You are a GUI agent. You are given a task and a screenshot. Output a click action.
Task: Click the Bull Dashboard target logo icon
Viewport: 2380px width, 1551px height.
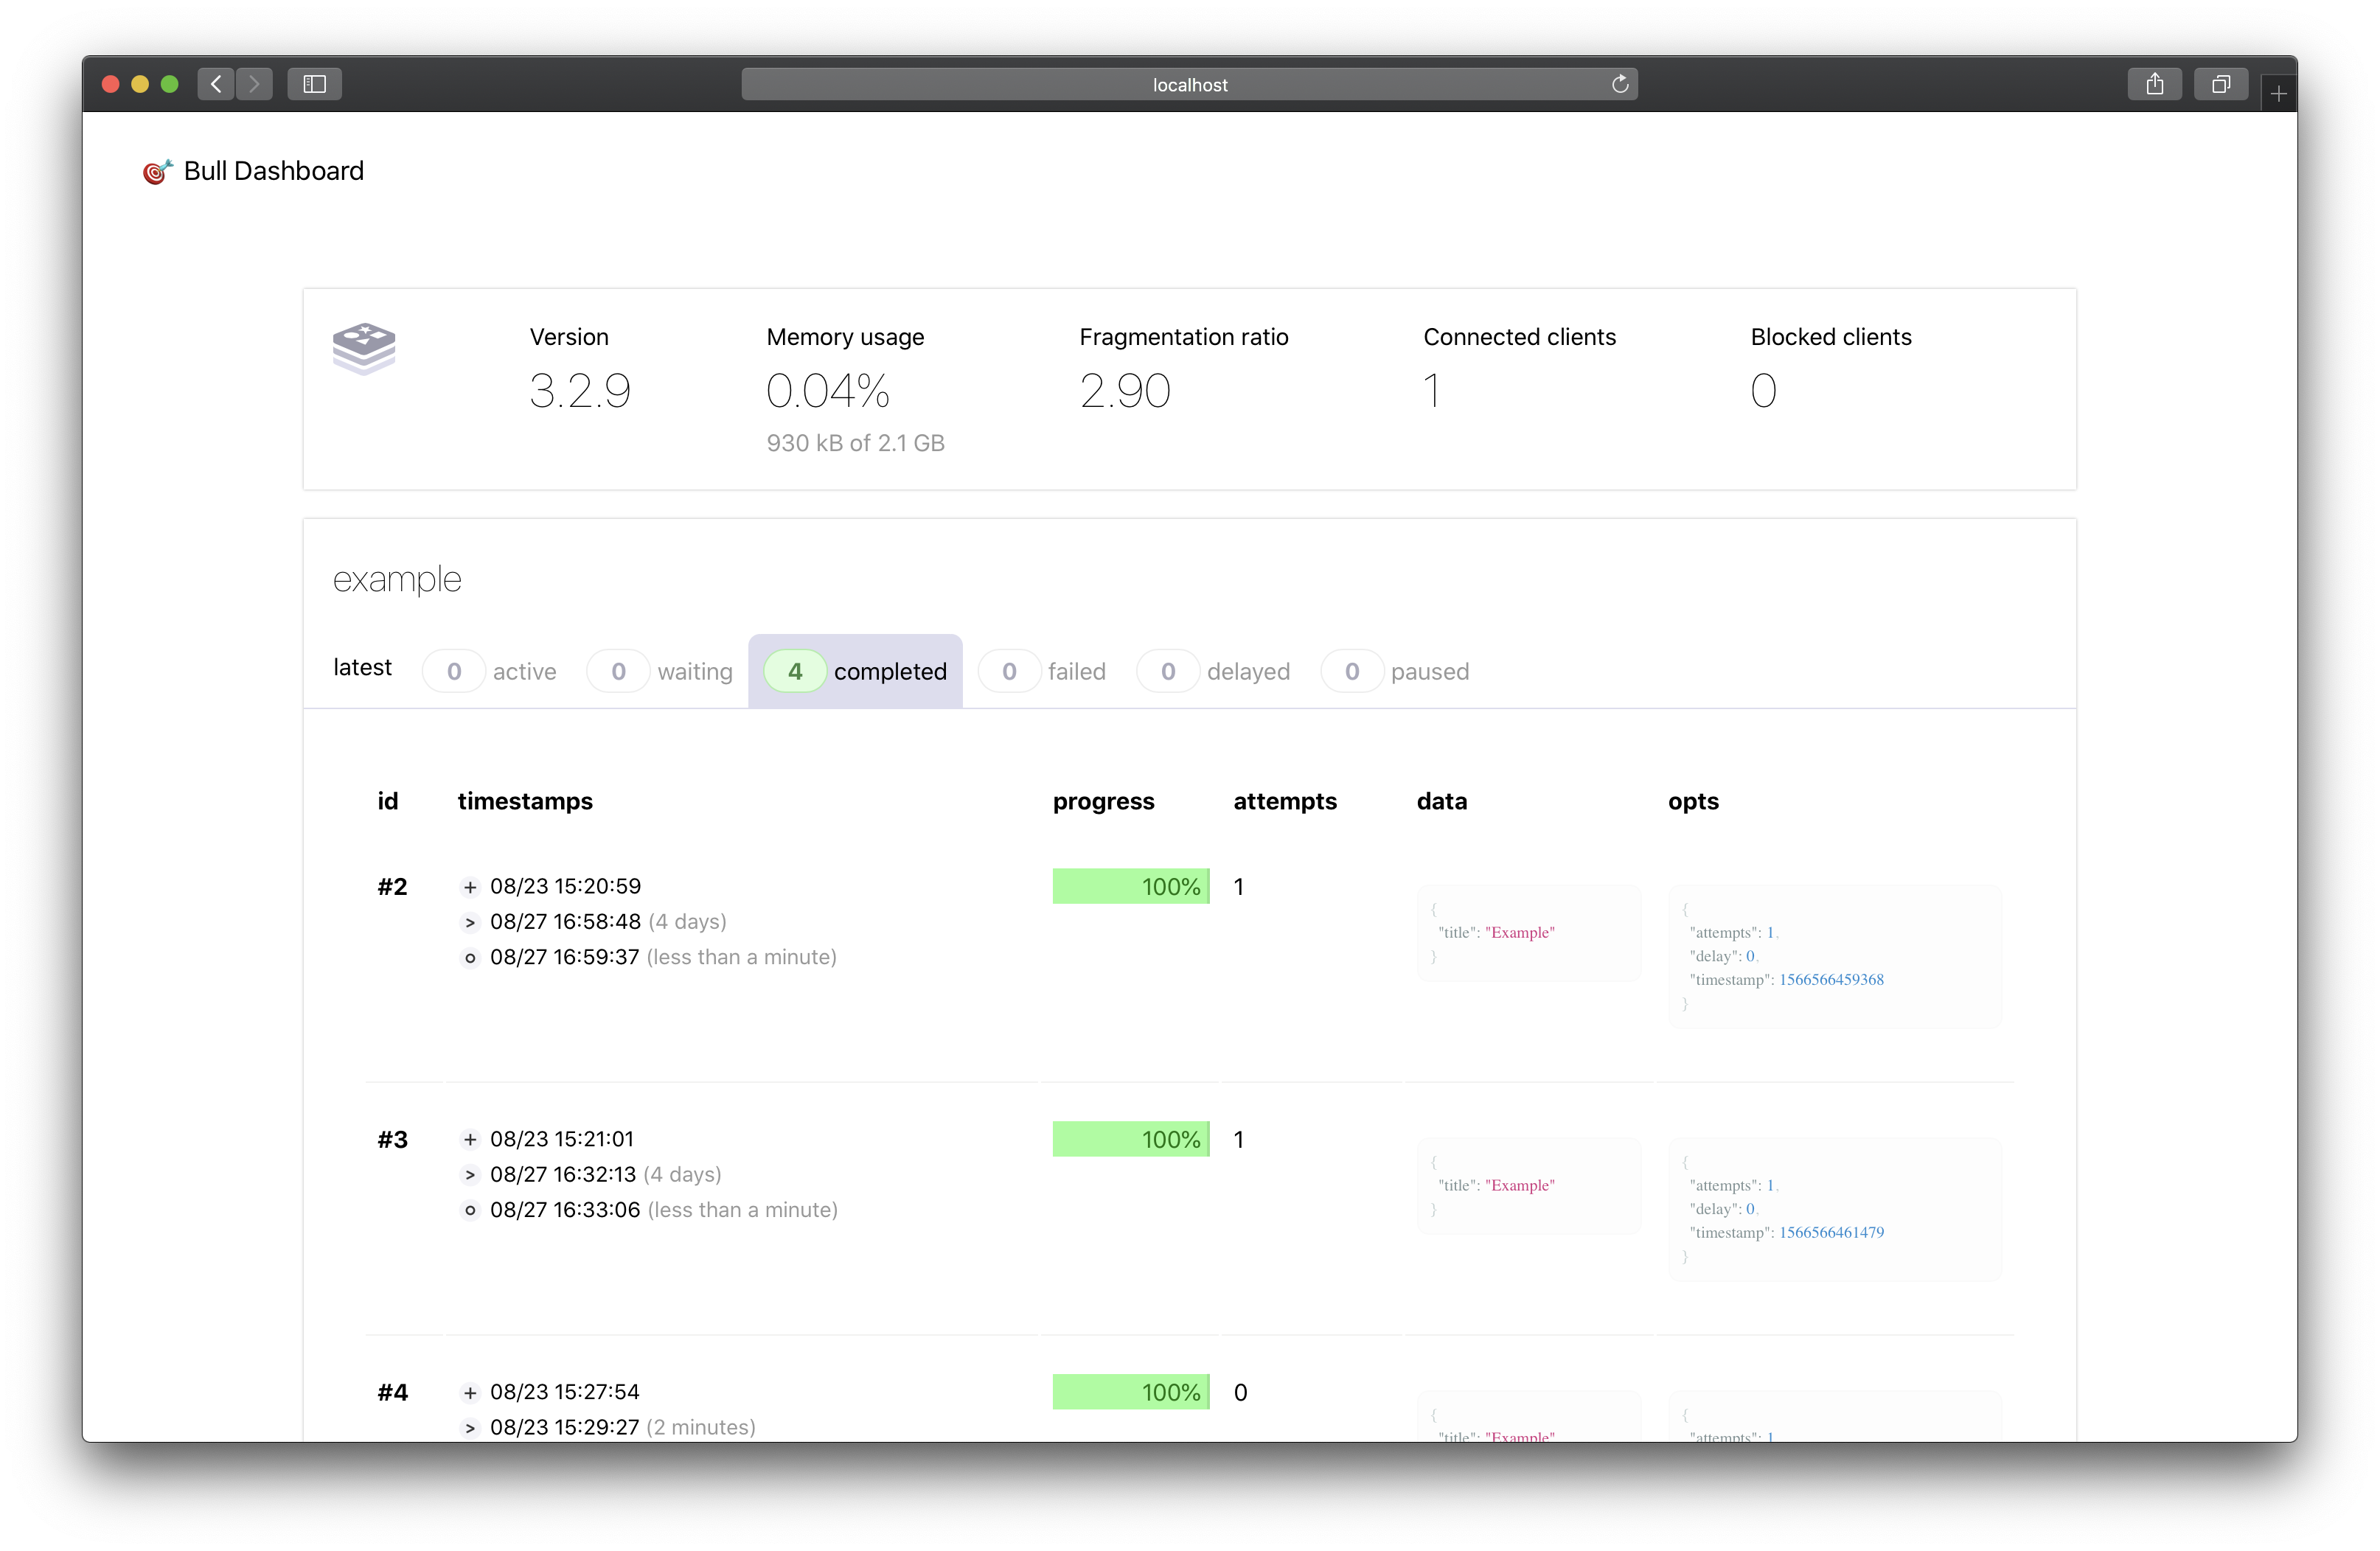(x=157, y=172)
